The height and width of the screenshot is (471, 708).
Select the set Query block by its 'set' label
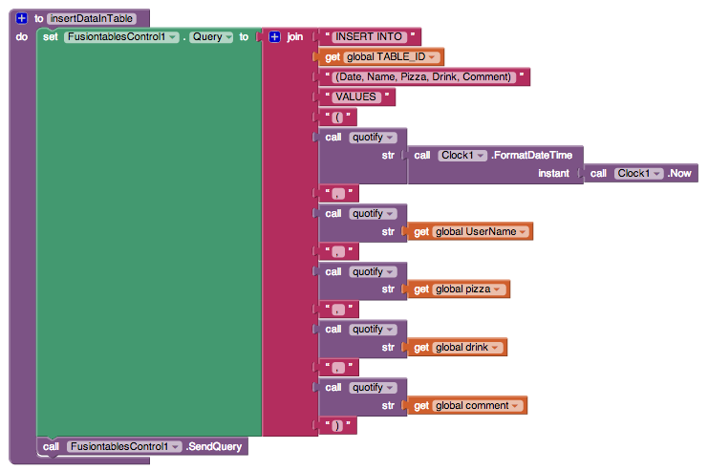50,36
